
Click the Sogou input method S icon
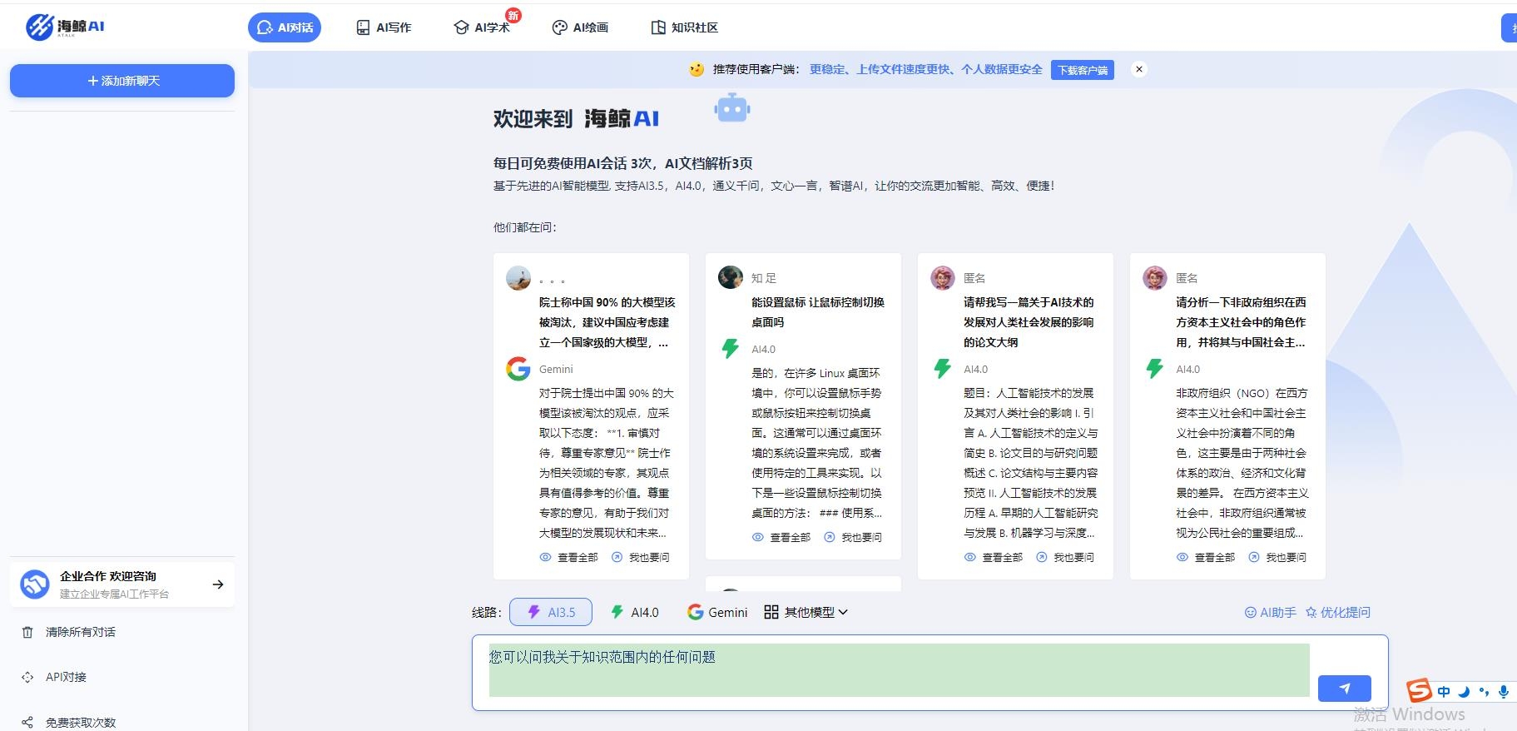pyautogui.click(x=1419, y=690)
